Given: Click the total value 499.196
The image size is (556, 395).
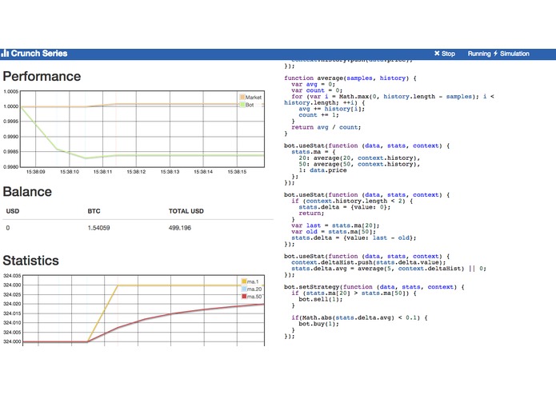Looking at the screenshot, I should [180, 228].
